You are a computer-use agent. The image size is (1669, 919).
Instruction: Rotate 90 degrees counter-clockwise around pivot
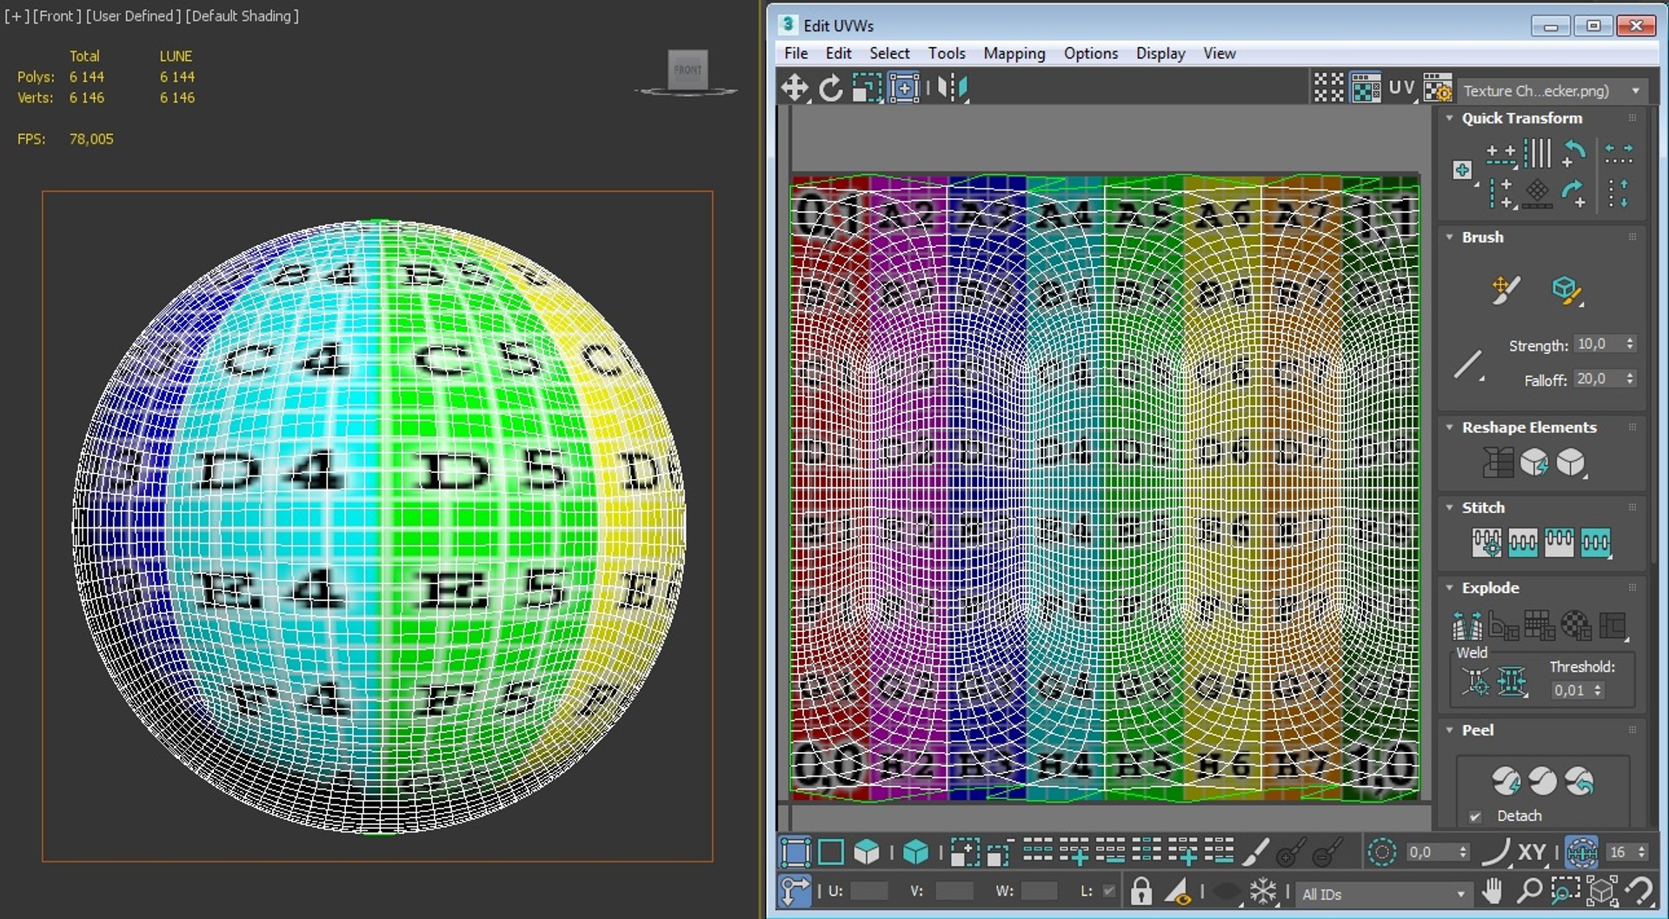[x=1574, y=154]
